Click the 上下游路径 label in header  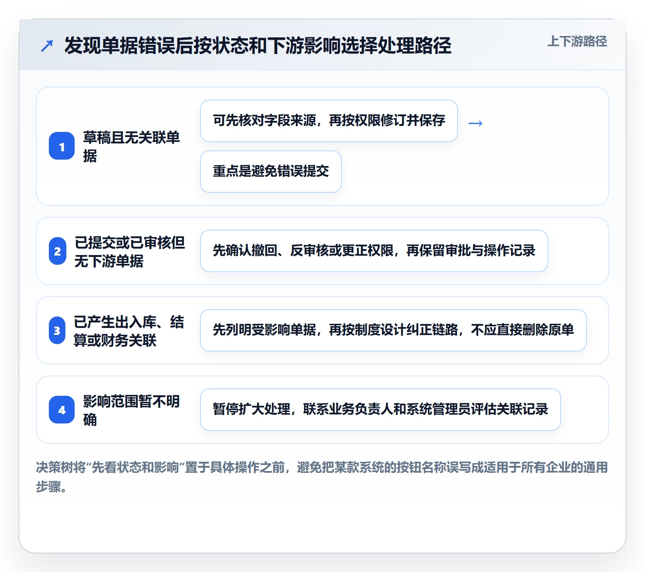tap(577, 42)
